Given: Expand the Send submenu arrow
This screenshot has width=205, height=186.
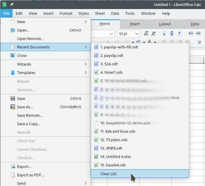Looking at the screenshot, I should click(x=85, y=183).
